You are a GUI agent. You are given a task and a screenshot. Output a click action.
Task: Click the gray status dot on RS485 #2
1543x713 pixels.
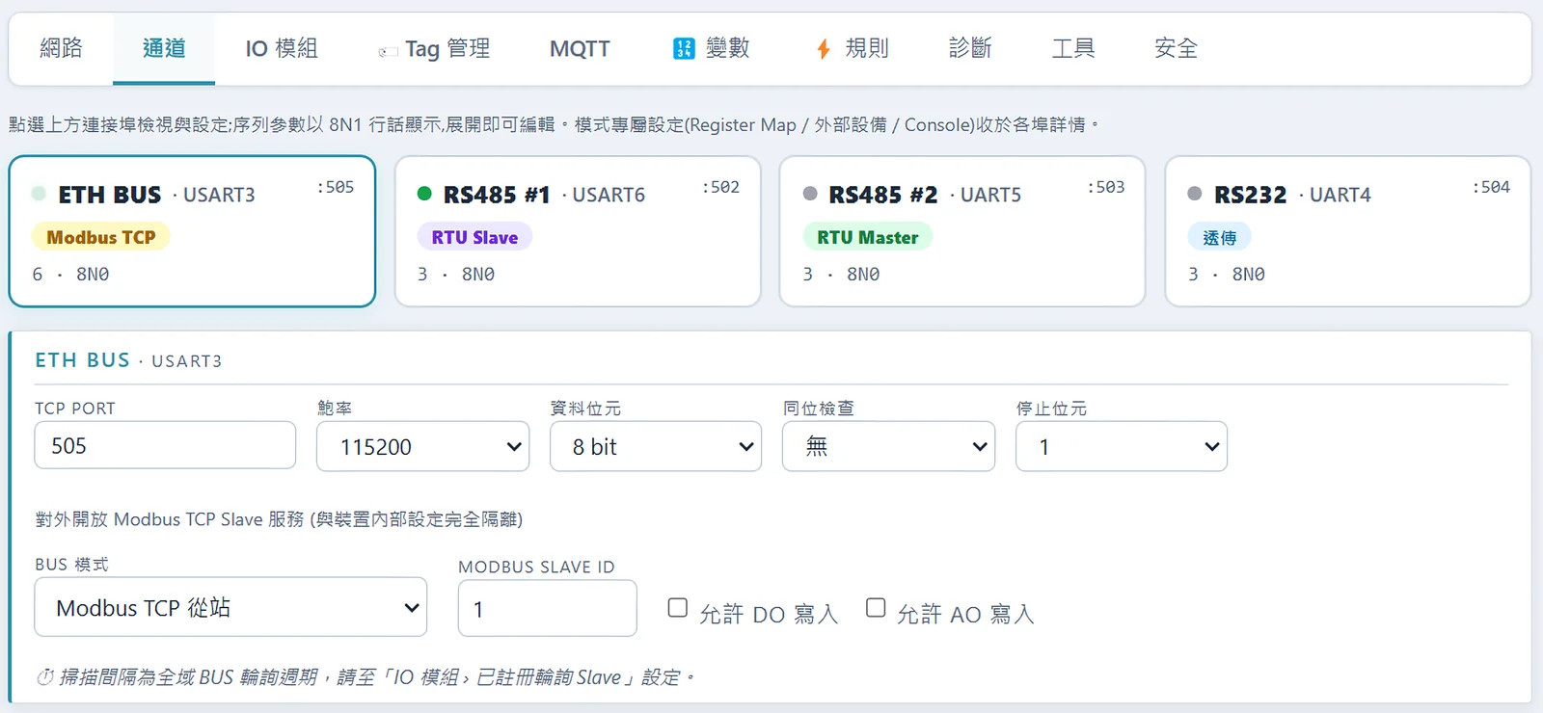[x=810, y=194]
